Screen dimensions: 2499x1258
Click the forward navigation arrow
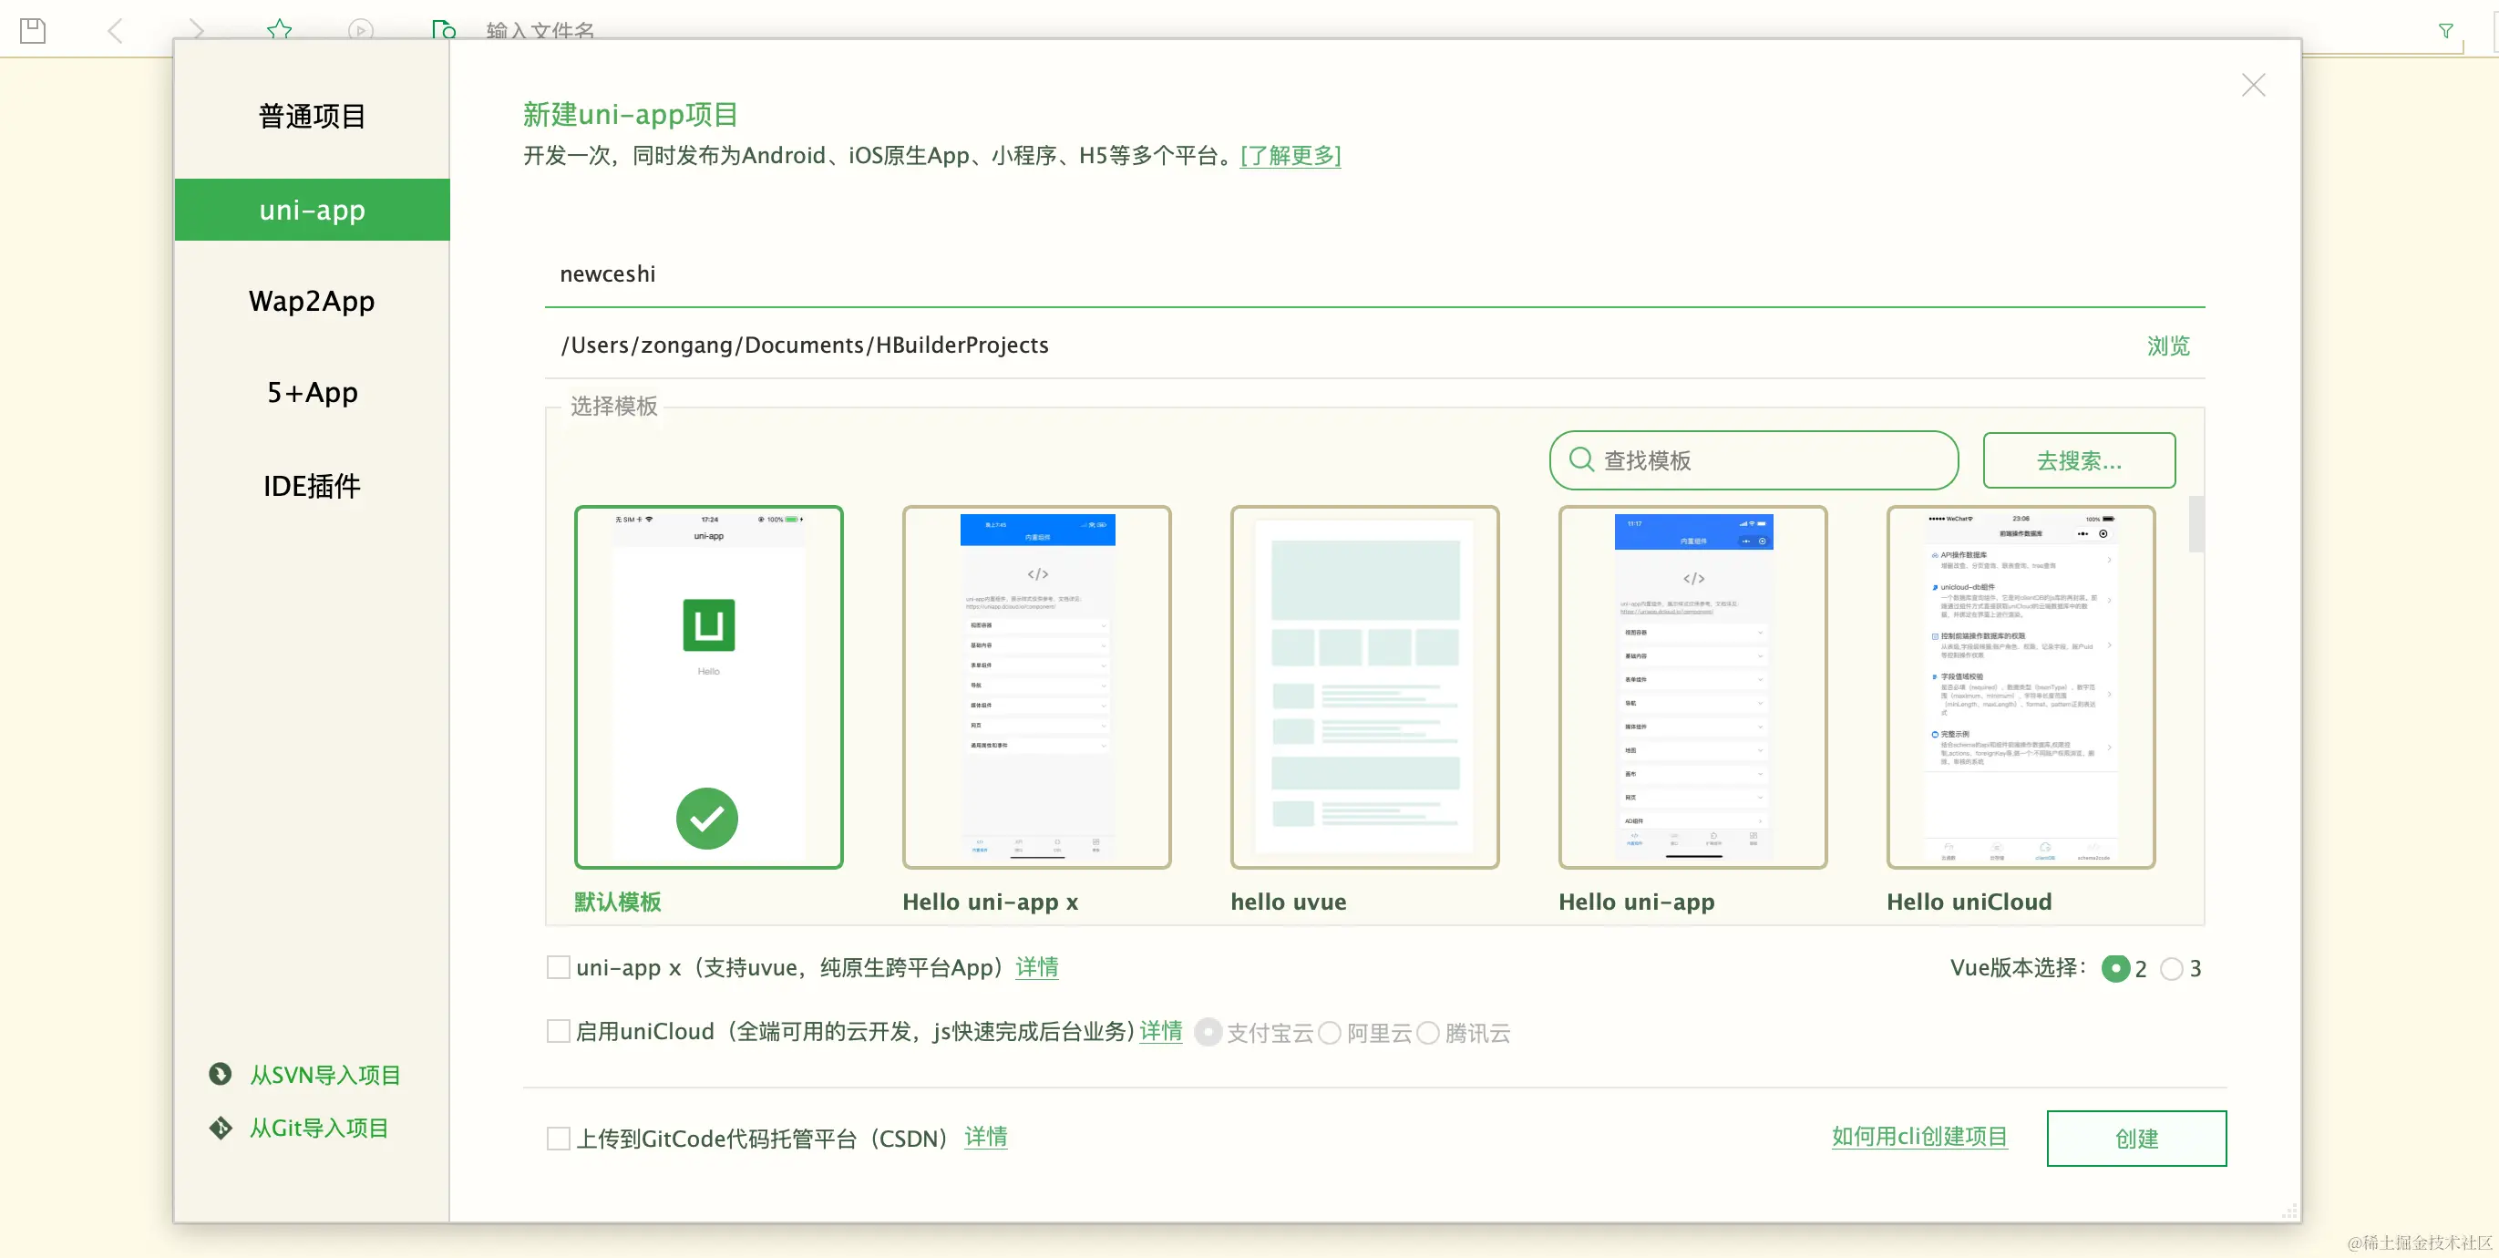(x=197, y=29)
